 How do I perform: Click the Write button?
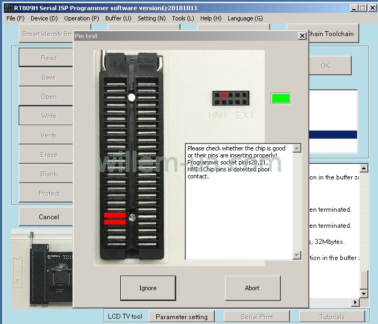[46, 116]
